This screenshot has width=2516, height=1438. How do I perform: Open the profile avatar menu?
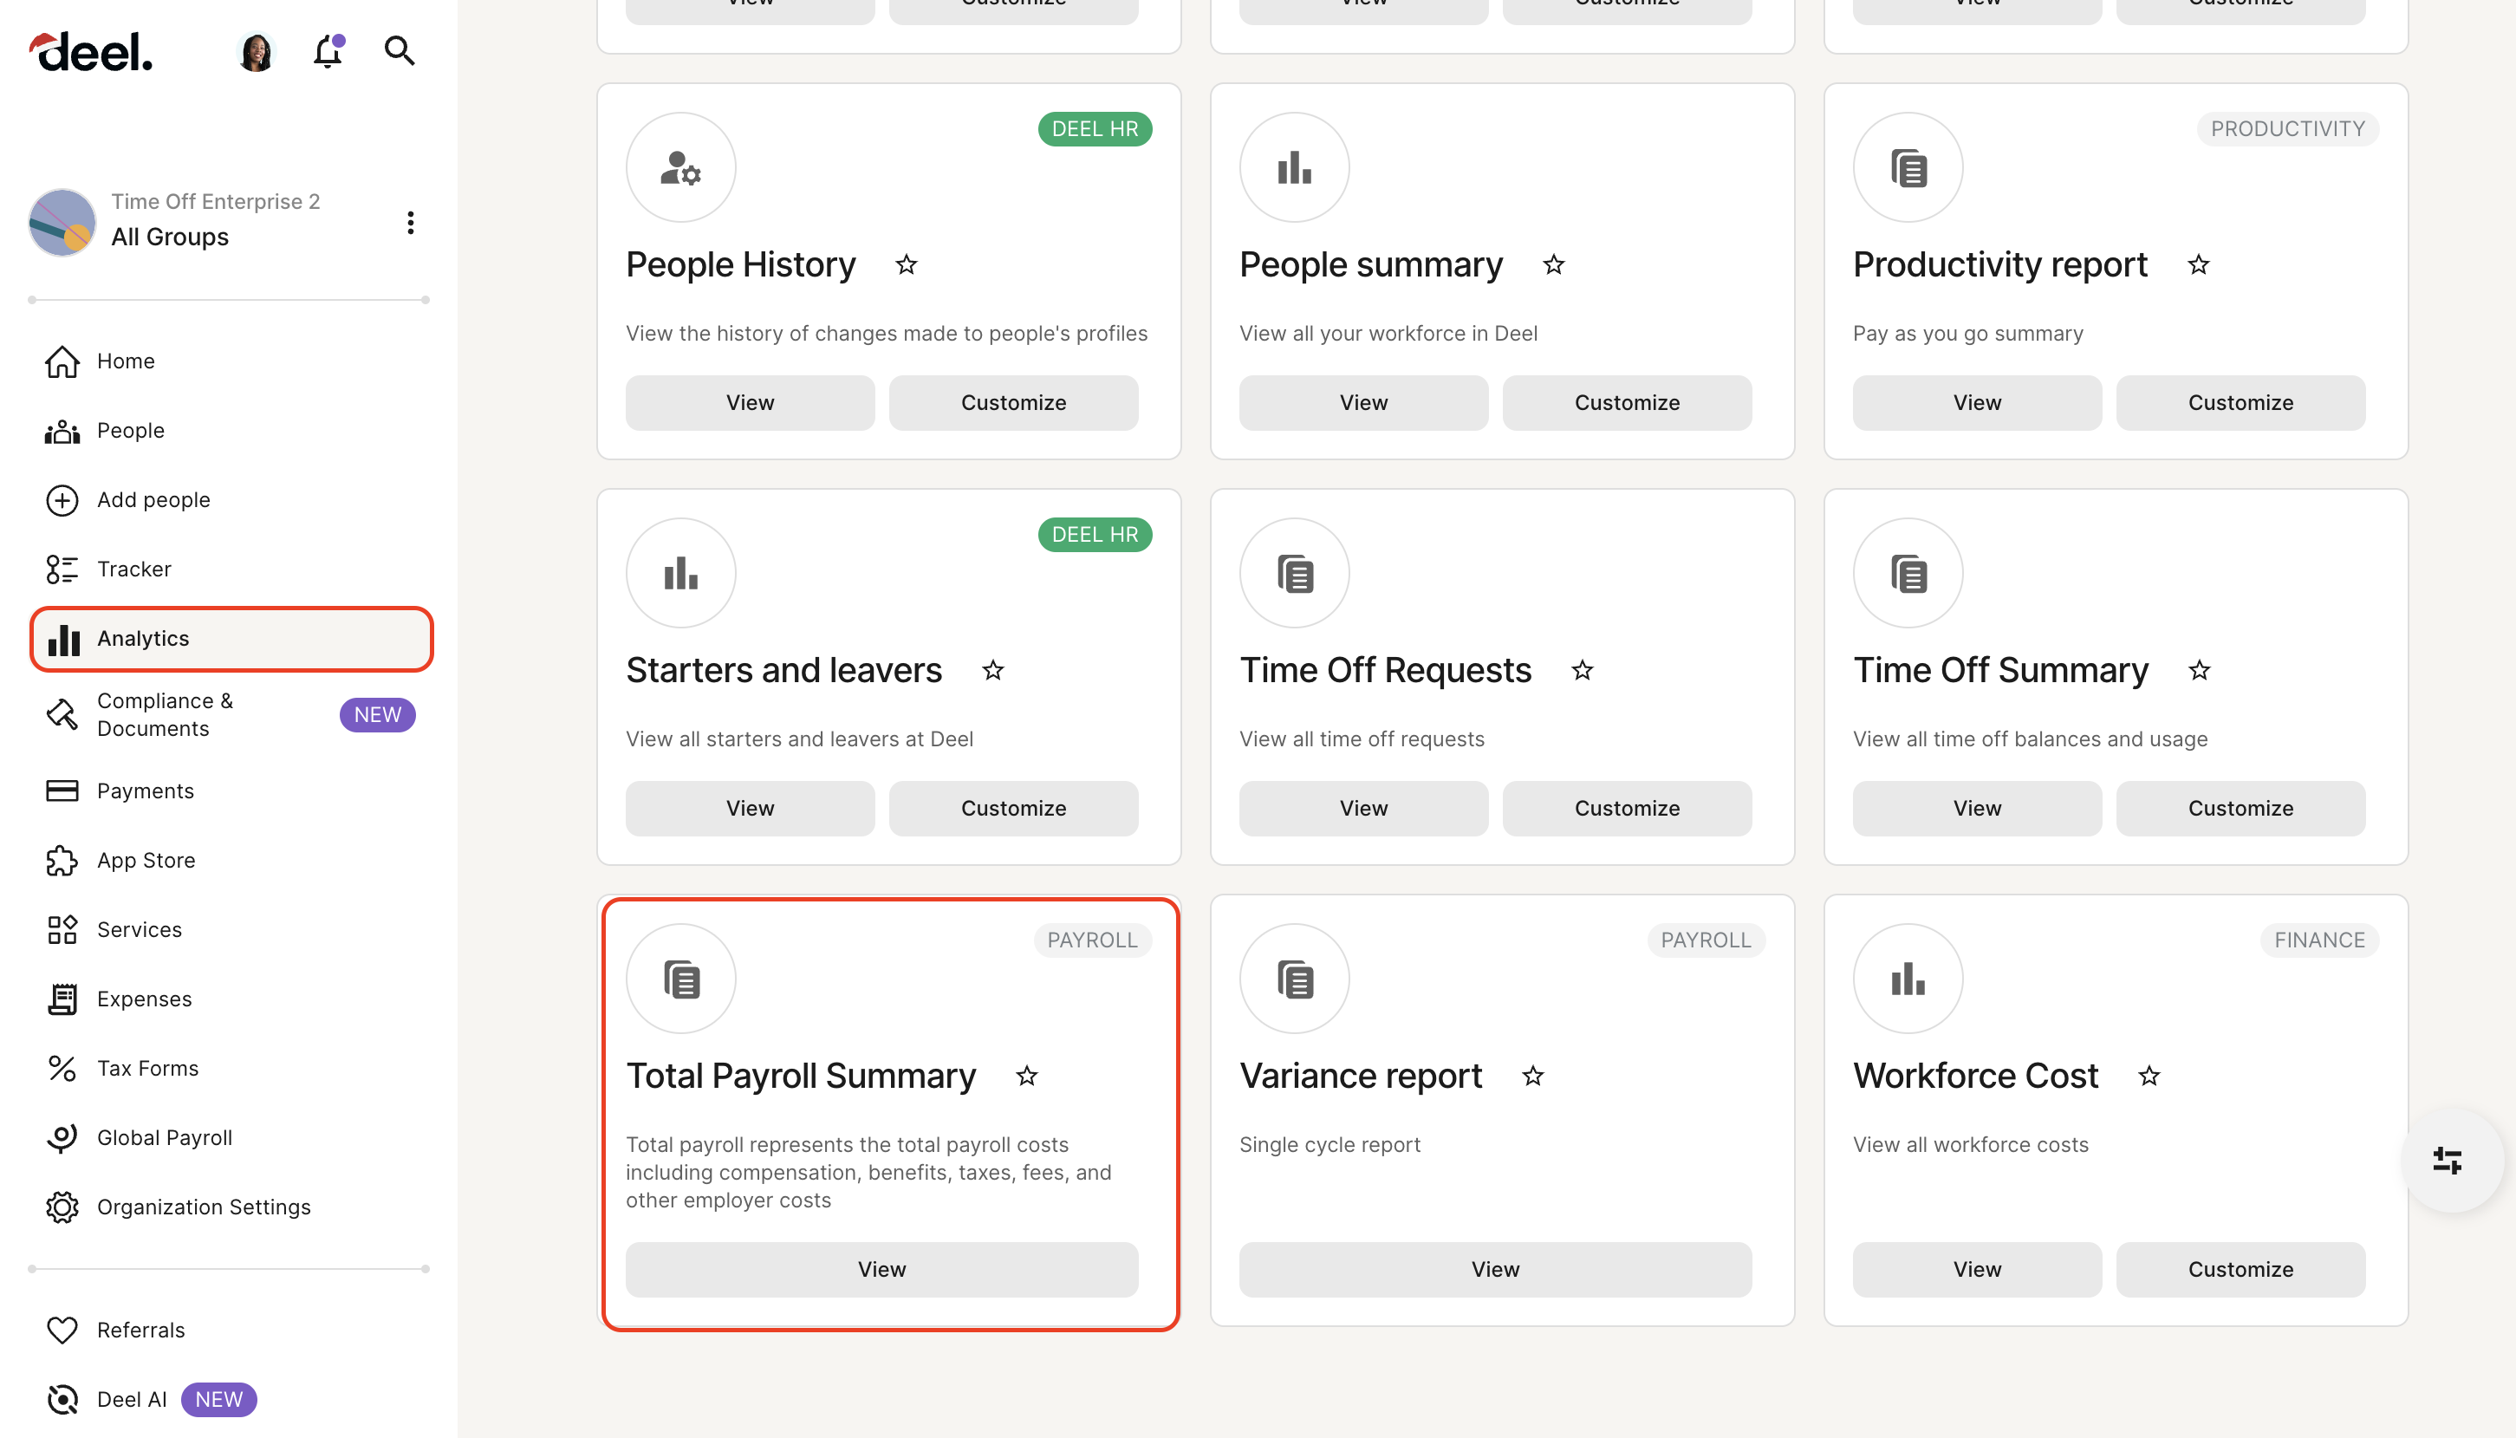[x=256, y=51]
